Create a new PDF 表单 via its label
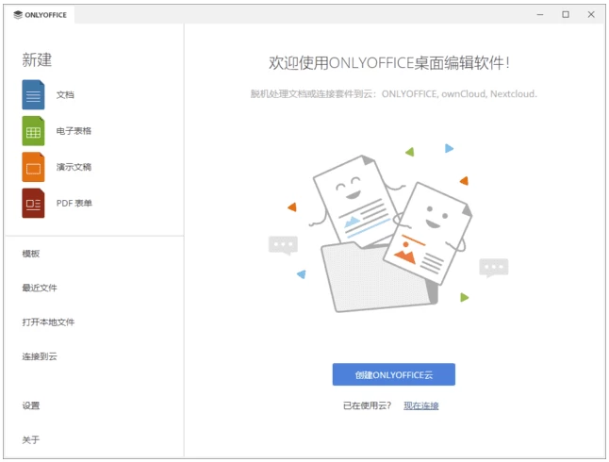Viewport: 609px width, 462px height. (x=74, y=204)
